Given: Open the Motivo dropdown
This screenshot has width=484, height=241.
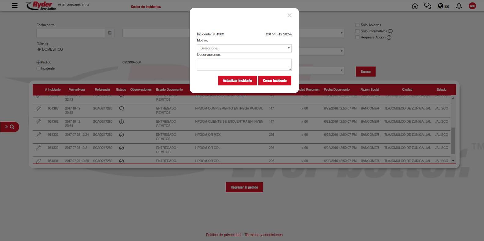Looking at the screenshot, I should pyautogui.click(x=244, y=48).
